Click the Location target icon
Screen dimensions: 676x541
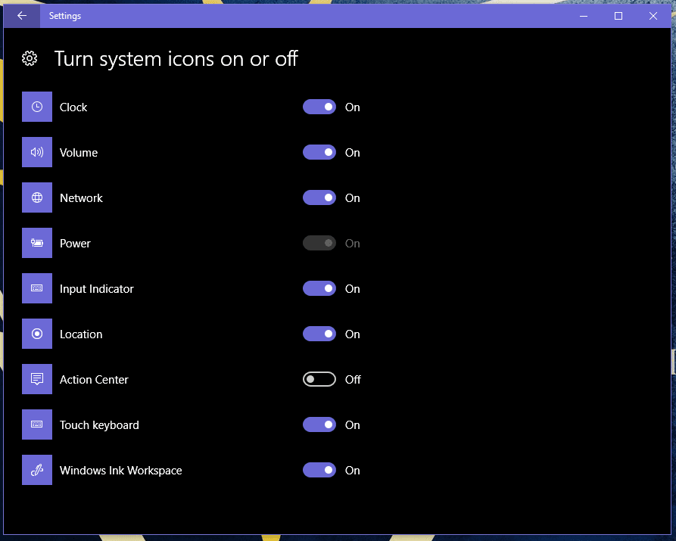(x=37, y=334)
